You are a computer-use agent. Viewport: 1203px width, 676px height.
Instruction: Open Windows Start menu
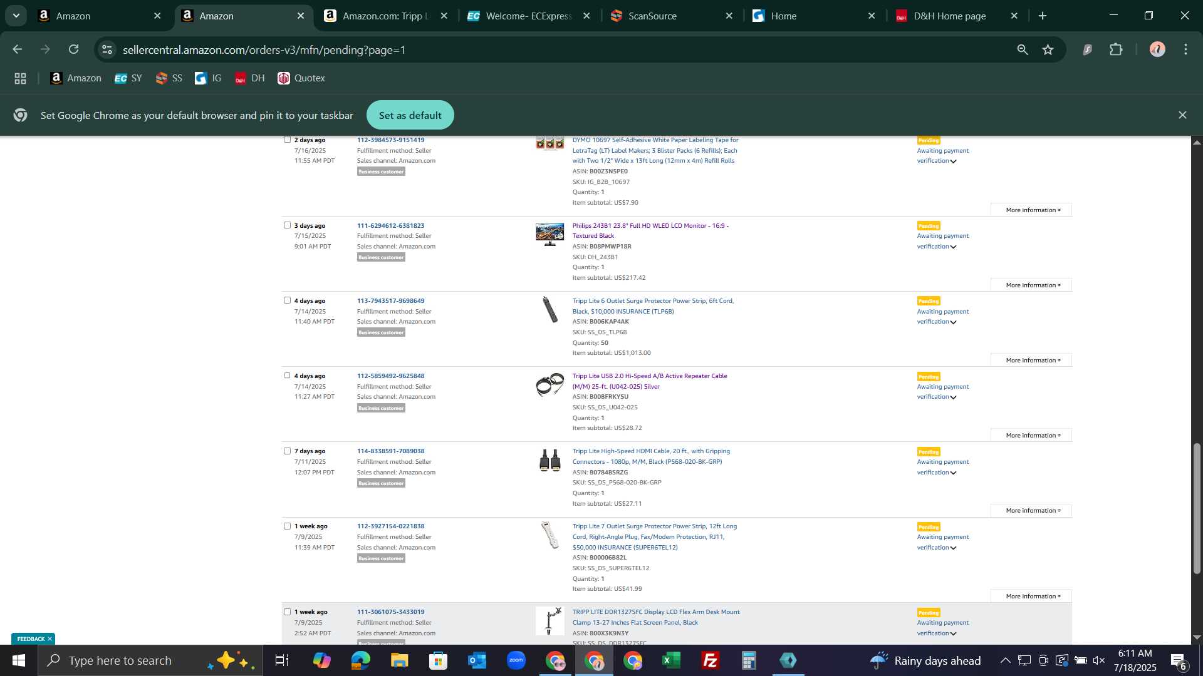pos(18,660)
